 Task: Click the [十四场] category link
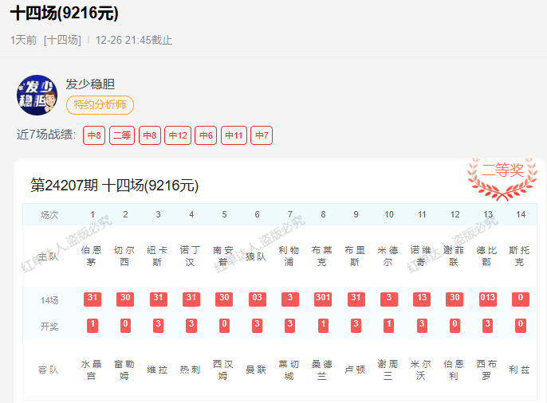[x=62, y=40]
